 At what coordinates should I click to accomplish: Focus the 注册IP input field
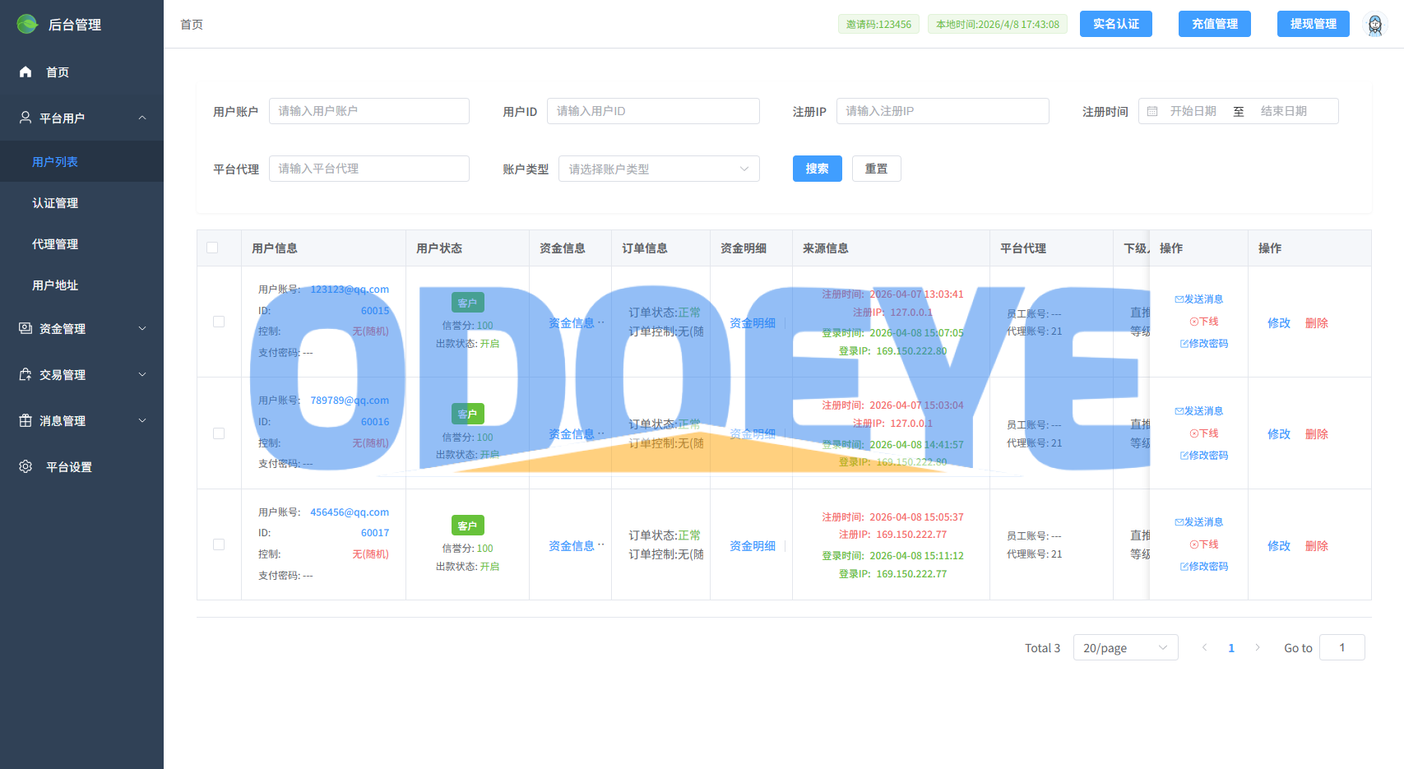coord(943,111)
